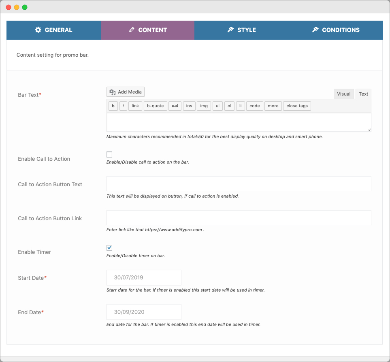This screenshot has width=390, height=362.
Task: Apply italic formatting using the quicktag toolbar
Action: (x=123, y=106)
